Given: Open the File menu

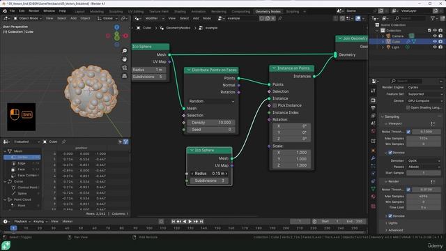Looking at the screenshot, I should (13, 11).
